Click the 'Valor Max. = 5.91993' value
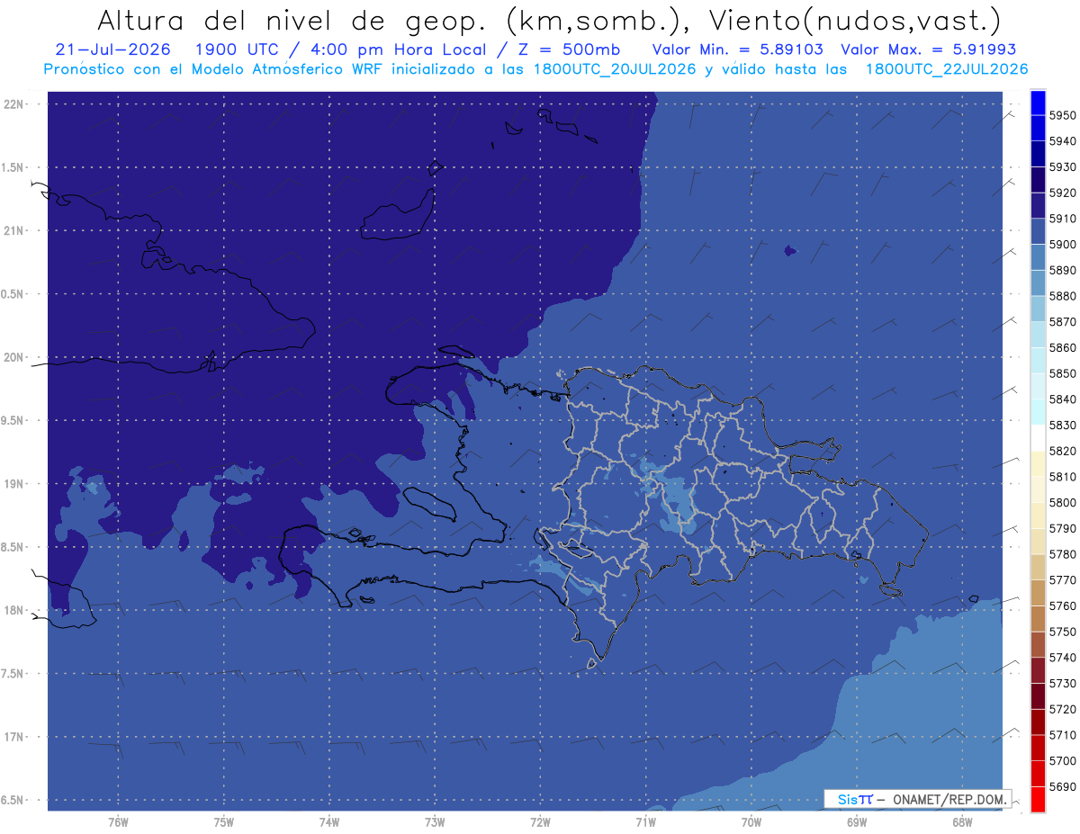The image size is (1080, 834). pyautogui.click(x=928, y=49)
